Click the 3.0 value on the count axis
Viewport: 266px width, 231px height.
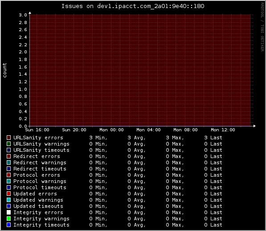(23, 15)
